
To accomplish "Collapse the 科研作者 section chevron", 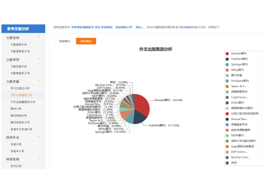I will (x=39, y=137).
